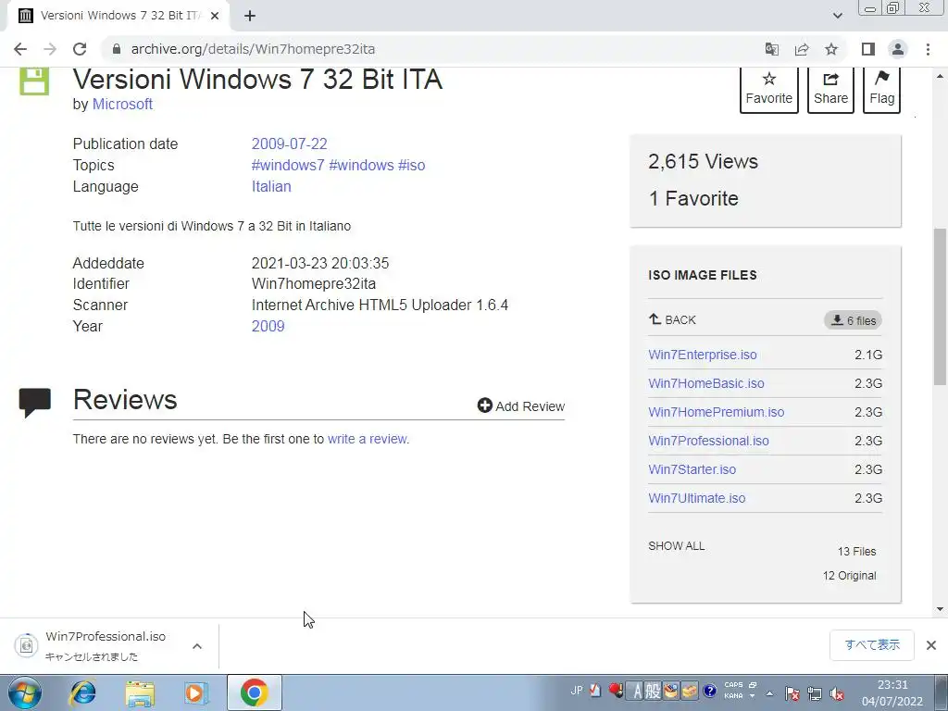The height and width of the screenshot is (711, 948).
Task: Open the #windows7 topic link
Action: point(288,165)
